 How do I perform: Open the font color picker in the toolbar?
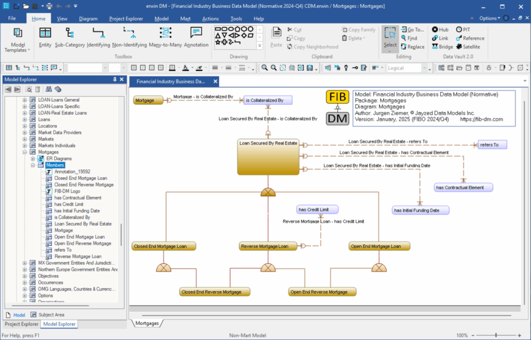coord(179,67)
